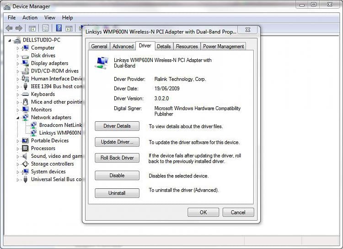Viewport: 343px width, 249px height.
Task: Click the Monitors icon
Action: point(25,109)
